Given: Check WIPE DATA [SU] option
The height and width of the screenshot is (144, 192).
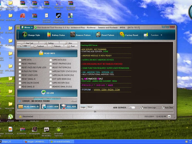Looking at the screenshot, I should (x=51, y=60).
